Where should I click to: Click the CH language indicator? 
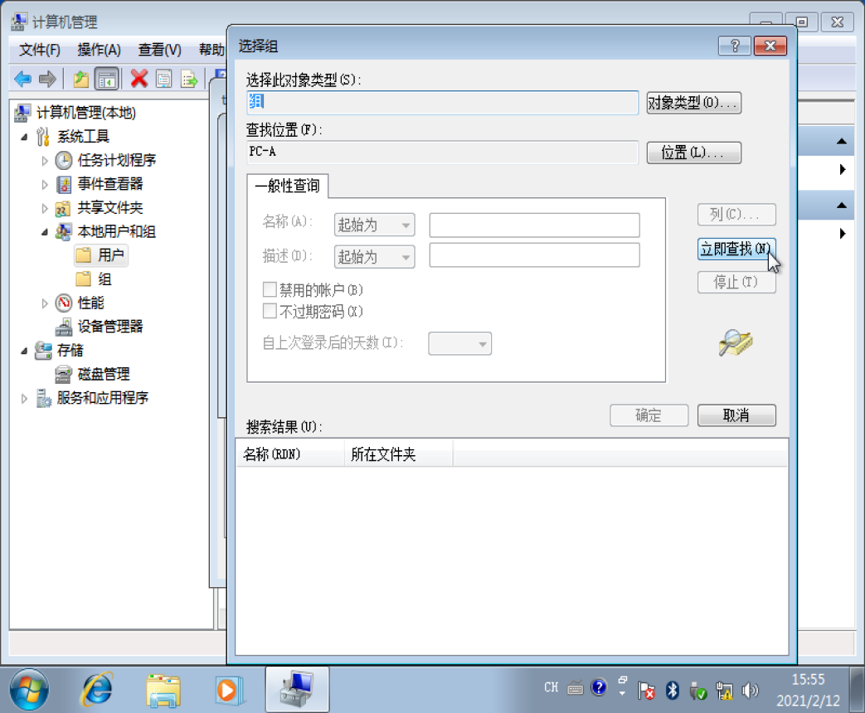tap(552, 687)
